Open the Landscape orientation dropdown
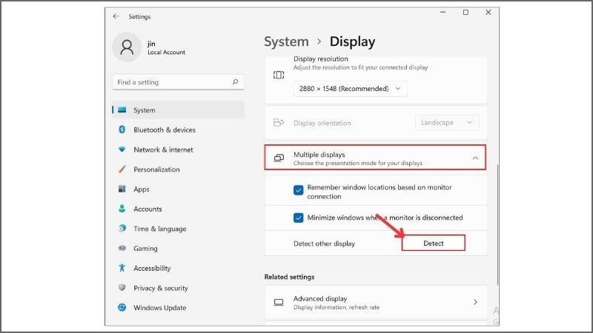The image size is (593, 333). (447, 123)
